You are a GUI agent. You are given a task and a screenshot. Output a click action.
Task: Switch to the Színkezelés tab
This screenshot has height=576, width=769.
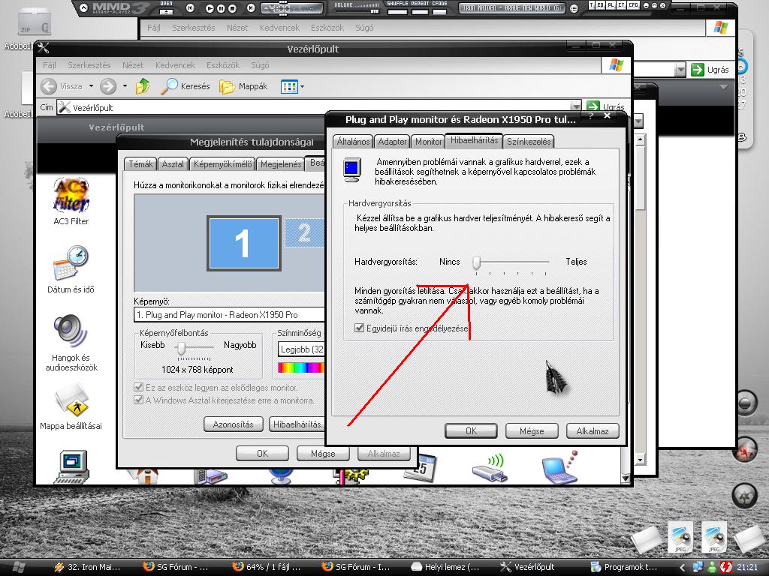pos(529,141)
